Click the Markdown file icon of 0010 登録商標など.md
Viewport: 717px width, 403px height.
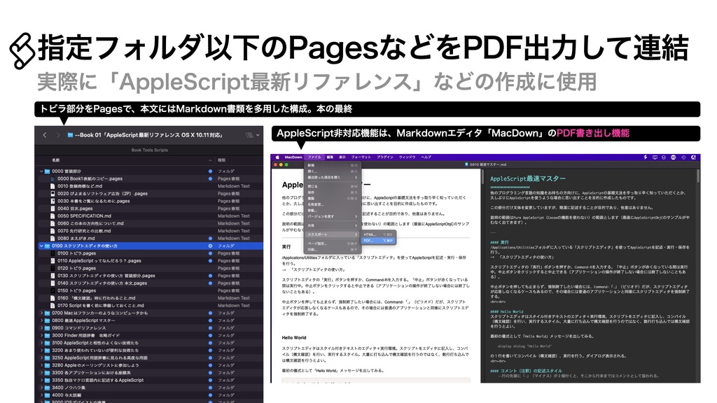coord(53,186)
